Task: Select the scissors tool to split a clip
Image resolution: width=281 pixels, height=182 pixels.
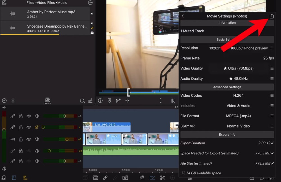Action: [162, 178]
